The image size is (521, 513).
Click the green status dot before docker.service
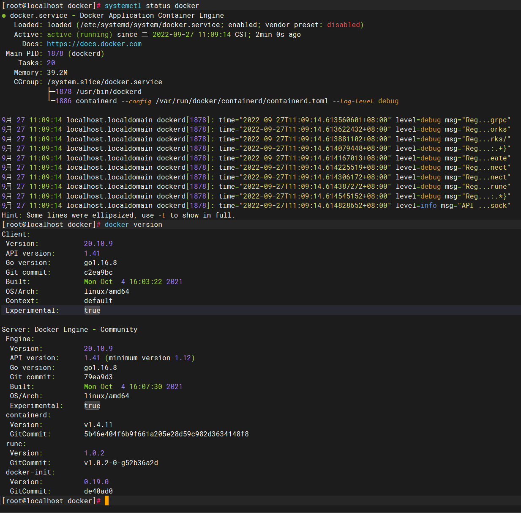pyautogui.click(x=4, y=16)
